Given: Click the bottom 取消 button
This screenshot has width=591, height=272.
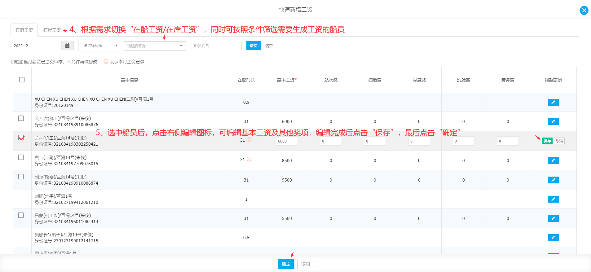Looking at the screenshot, I should [306, 264].
